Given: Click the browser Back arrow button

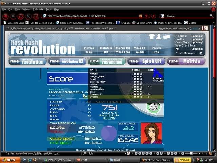Looking at the screenshot, I should pos(5,16).
